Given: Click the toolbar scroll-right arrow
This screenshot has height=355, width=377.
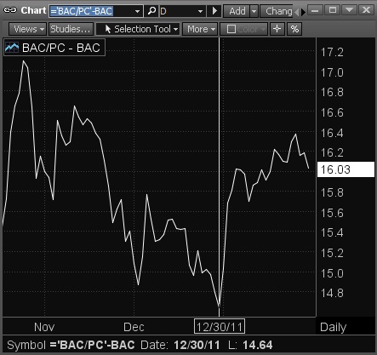Looking at the screenshot, I should (x=303, y=12).
